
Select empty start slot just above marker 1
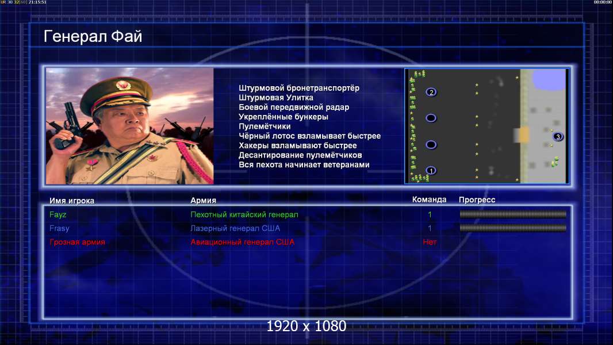(x=431, y=144)
